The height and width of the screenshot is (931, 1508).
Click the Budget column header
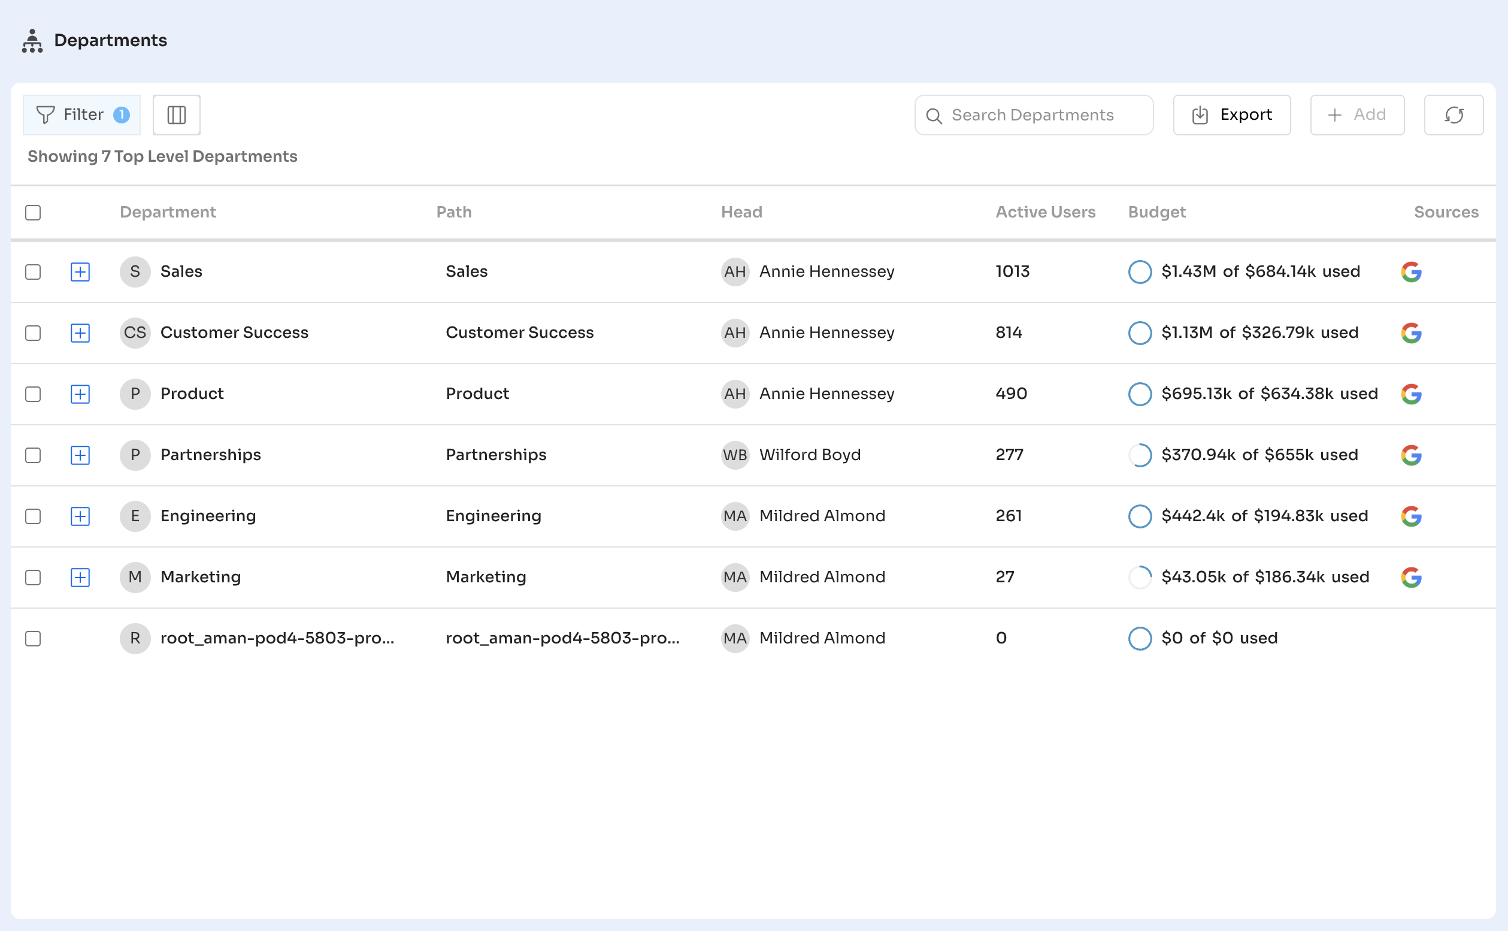click(x=1156, y=213)
